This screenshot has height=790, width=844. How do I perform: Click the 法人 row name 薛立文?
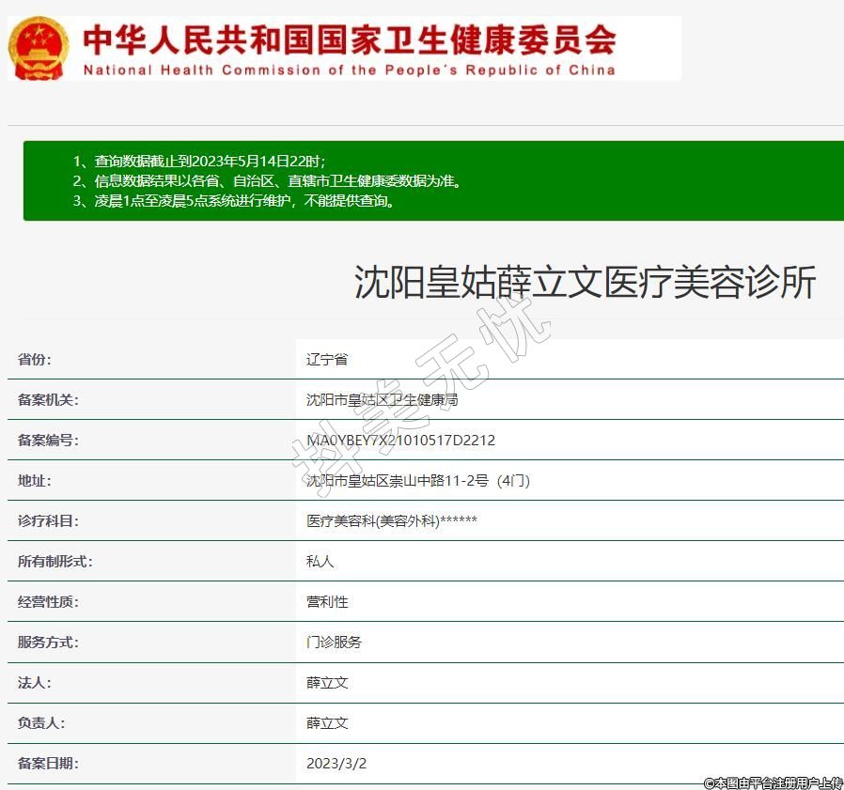click(327, 682)
